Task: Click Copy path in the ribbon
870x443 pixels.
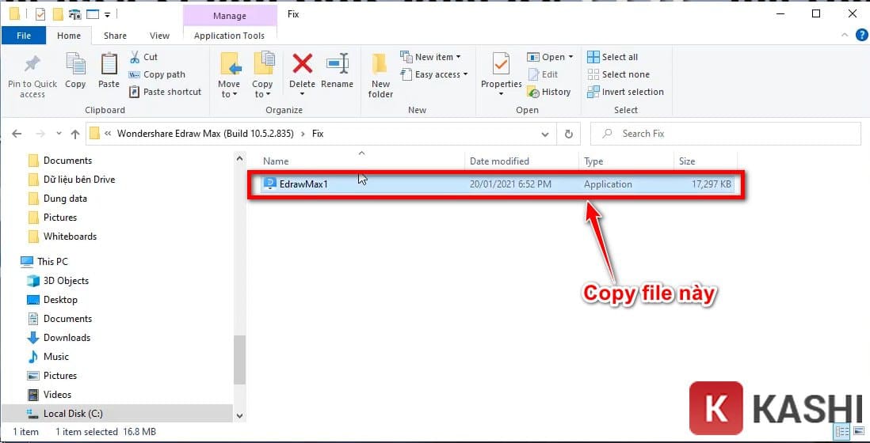Action: click(x=157, y=74)
